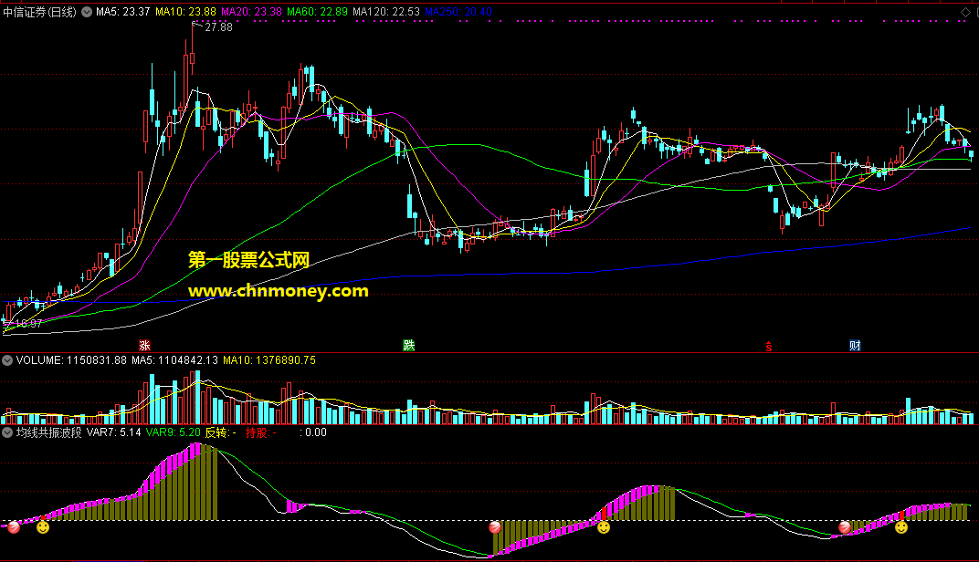The image size is (979, 562).
Task: Click the MA20: 23.38 label
Action: click(x=252, y=12)
